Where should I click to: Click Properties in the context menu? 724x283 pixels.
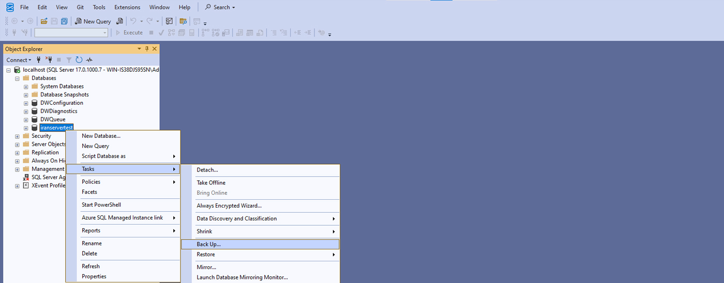(x=94, y=276)
